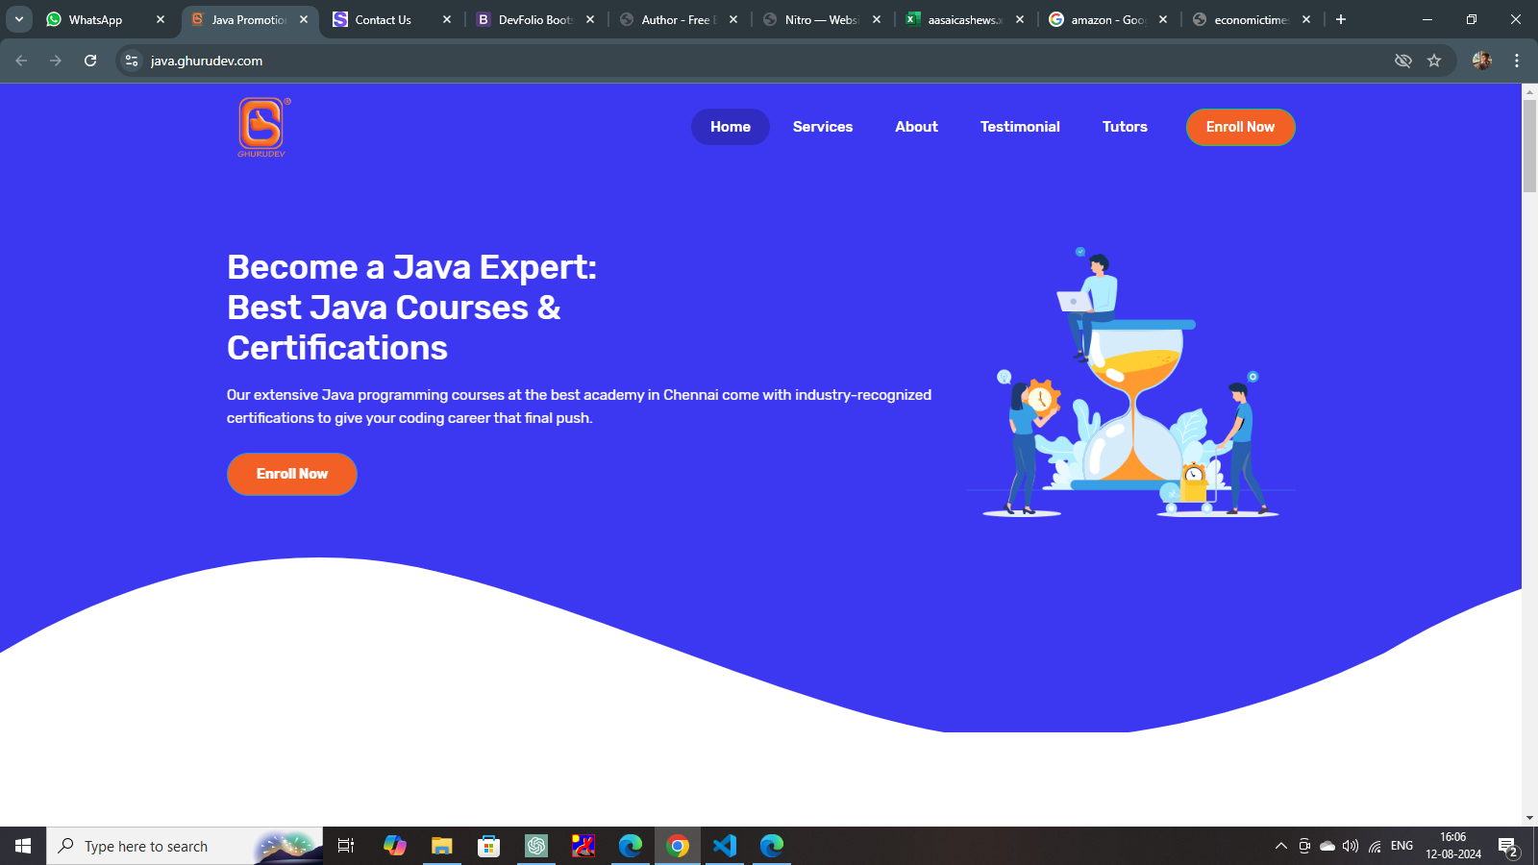Open the Chrome three-dot menu

(x=1517, y=61)
